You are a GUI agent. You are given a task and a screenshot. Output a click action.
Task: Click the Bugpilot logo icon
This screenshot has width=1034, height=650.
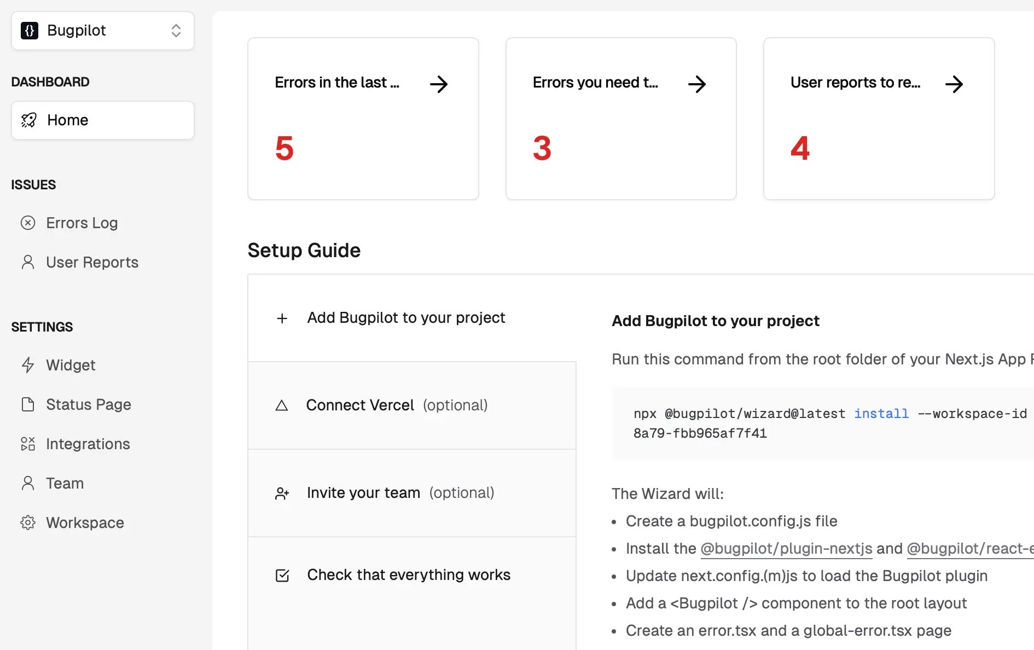tap(30, 31)
